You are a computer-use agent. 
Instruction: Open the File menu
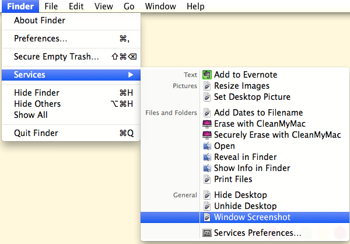(x=51, y=6)
